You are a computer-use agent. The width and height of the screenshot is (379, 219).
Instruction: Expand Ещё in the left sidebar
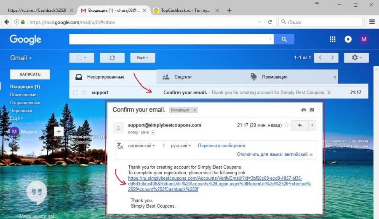16,118
